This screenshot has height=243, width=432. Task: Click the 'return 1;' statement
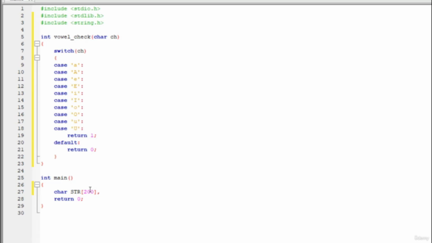point(82,136)
